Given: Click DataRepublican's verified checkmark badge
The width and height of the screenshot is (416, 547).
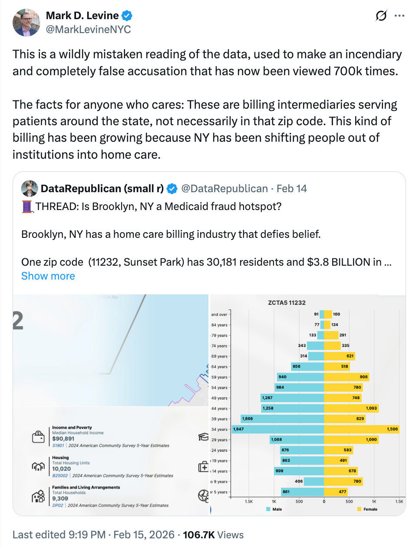Looking at the screenshot, I should (172, 189).
